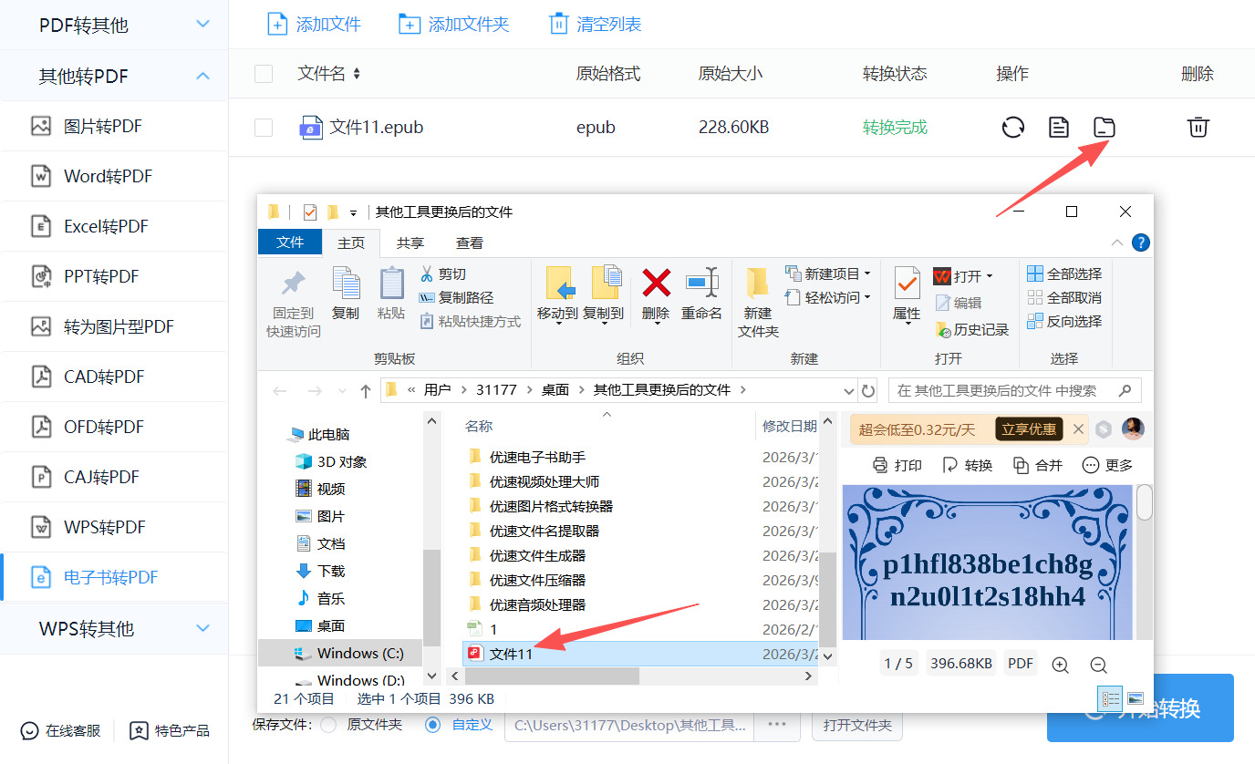Click the 新建文件夹 icon in the ribbon

(x=758, y=284)
